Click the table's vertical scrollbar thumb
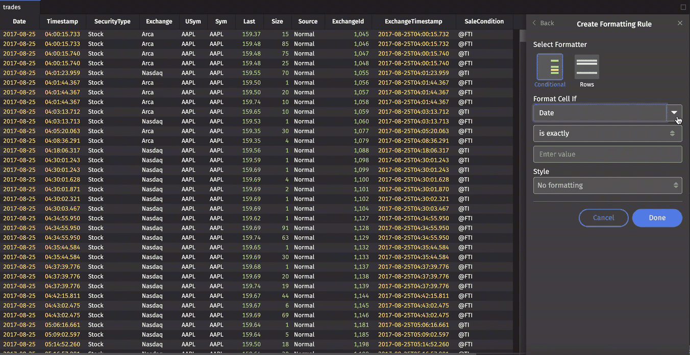 click(522, 36)
